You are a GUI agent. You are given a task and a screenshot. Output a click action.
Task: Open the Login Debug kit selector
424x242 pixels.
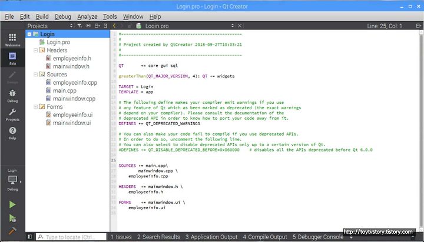coord(12,180)
